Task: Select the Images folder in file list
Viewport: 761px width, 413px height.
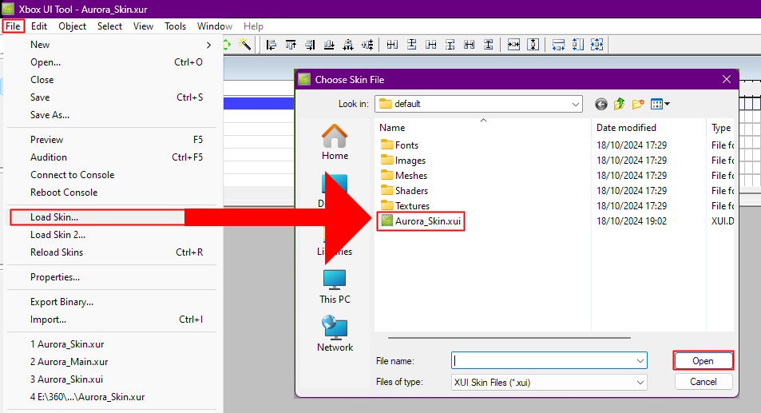Action: pyautogui.click(x=403, y=160)
